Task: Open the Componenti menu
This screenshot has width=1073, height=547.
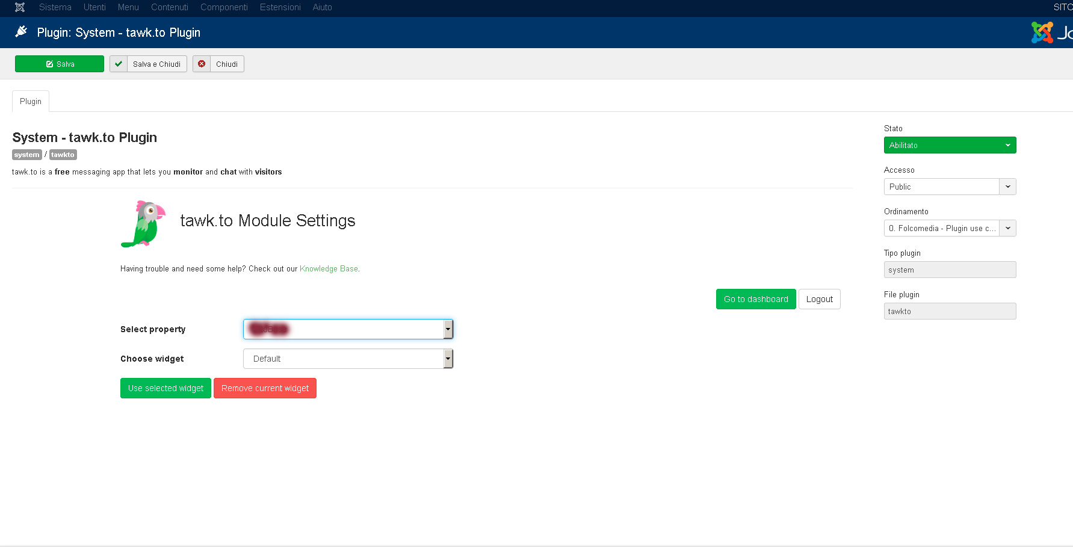Action: pos(224,7)
